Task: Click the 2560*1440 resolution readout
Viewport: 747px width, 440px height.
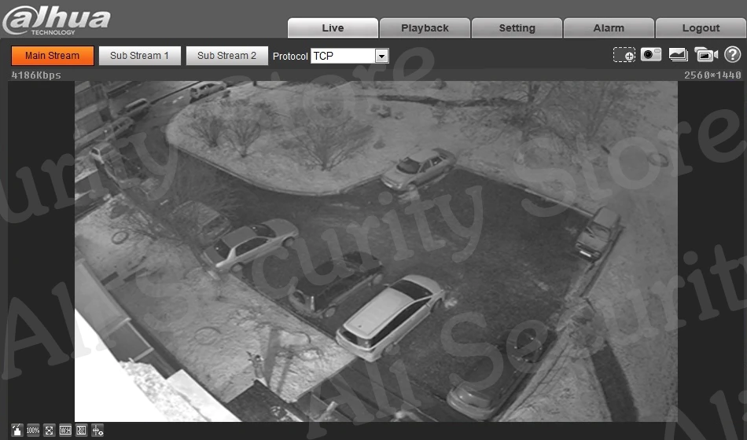Action: (x=712, y=75)
